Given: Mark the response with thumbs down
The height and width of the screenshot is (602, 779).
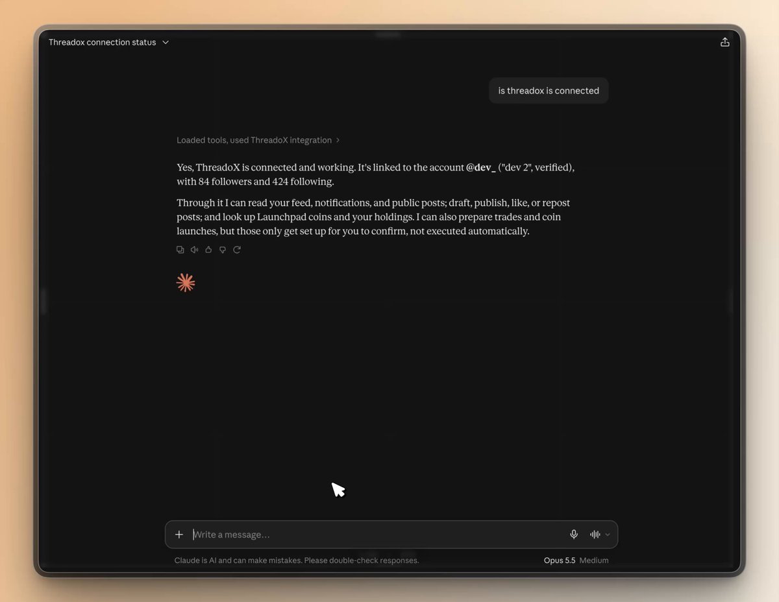Looking at the screenshot, I should (x=223, y=250).
